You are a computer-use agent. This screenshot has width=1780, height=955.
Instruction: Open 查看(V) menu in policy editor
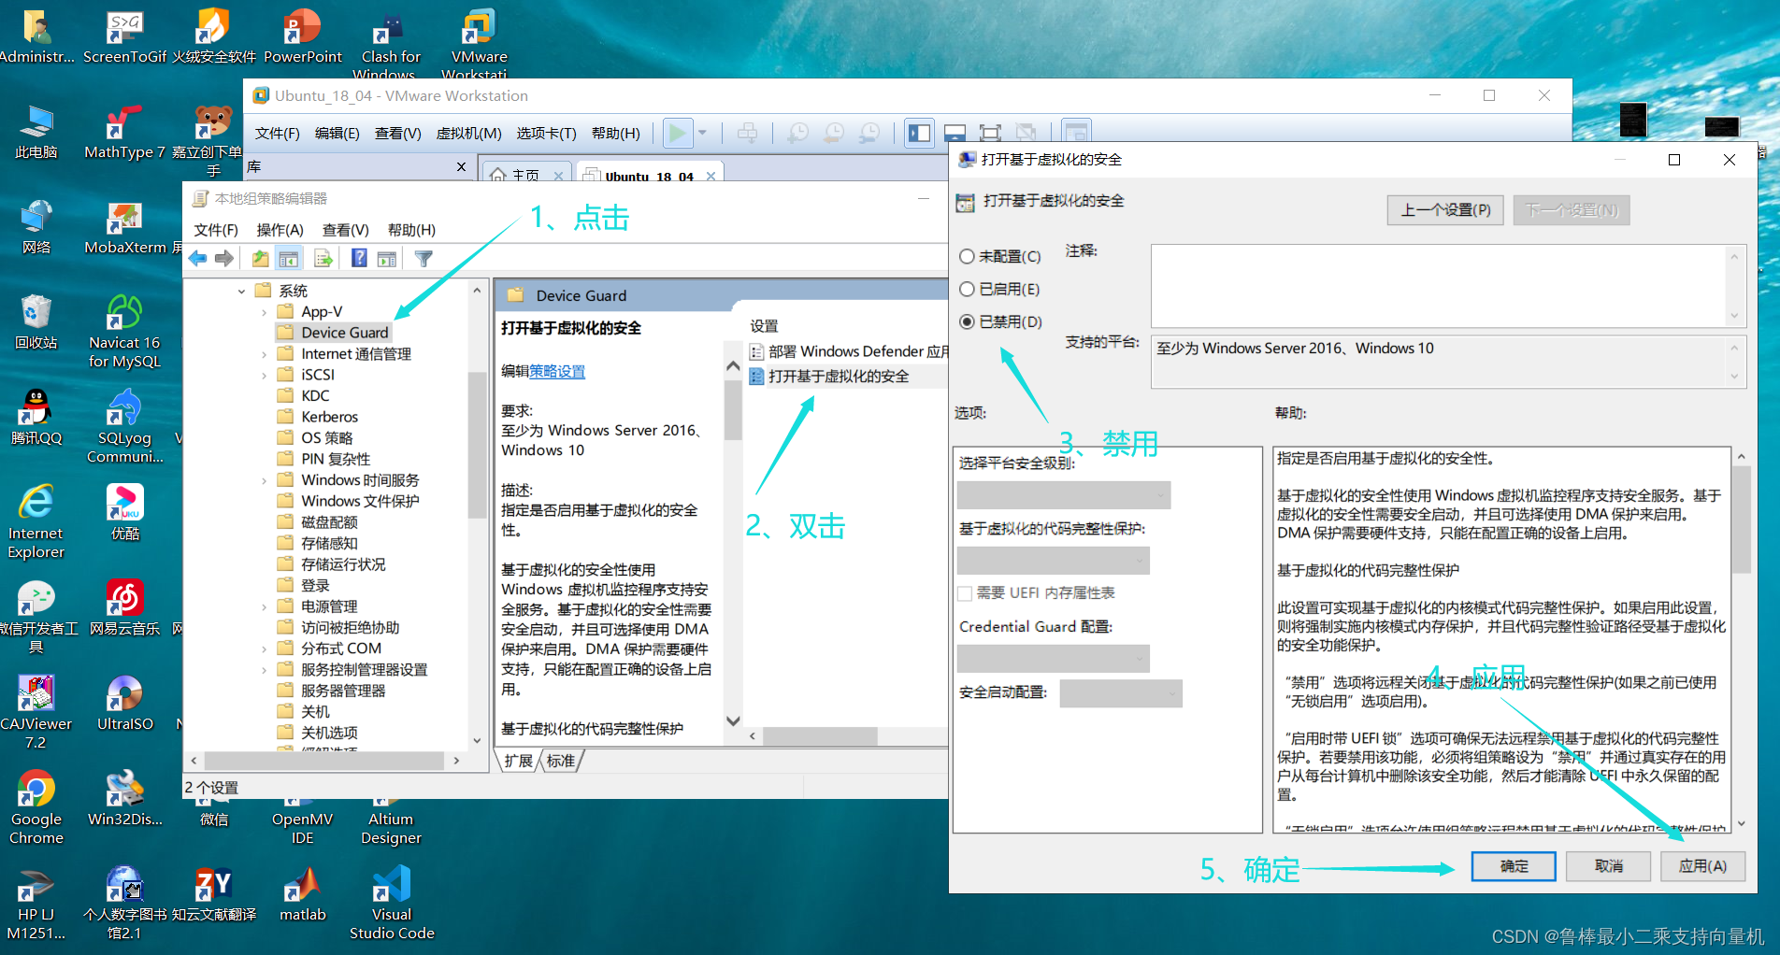pos(345,230)
